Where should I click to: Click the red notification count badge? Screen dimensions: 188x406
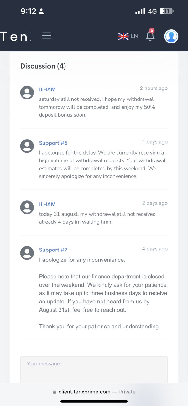[x=152, y=30]
